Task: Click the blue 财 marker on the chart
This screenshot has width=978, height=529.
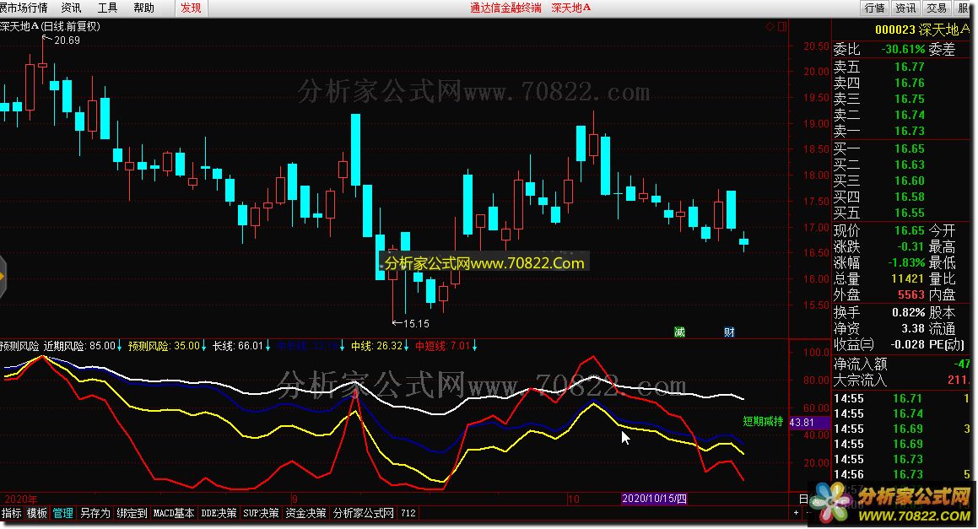Action: tap(729, 332)
